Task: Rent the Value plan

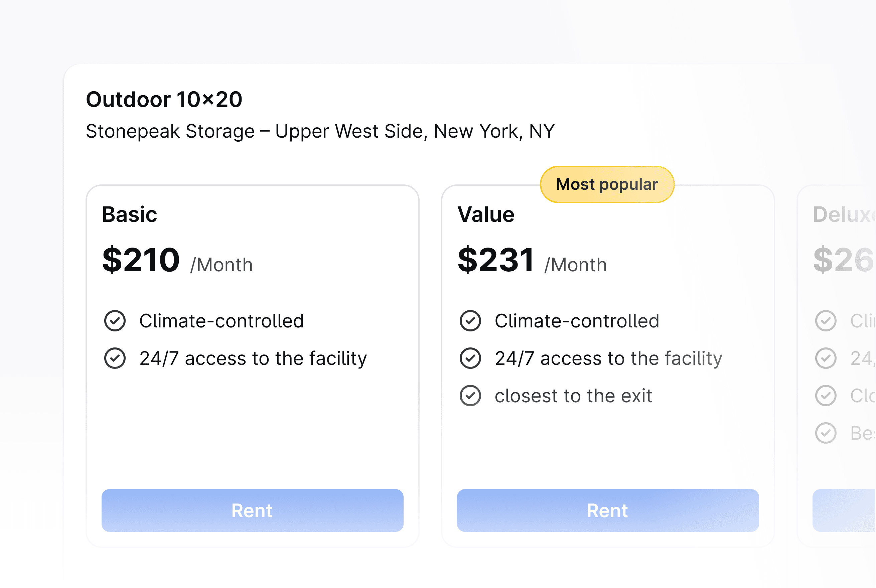Action: click(x=608, y=510)
